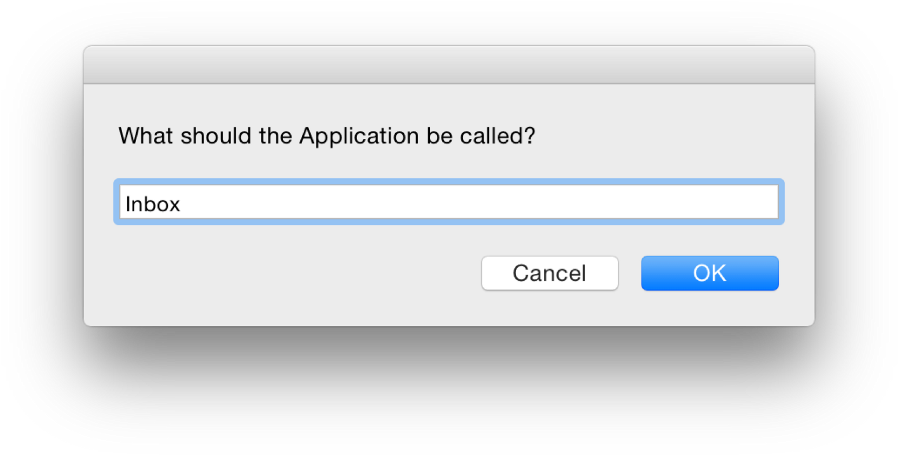The image size is (898, 455).
Task: Click the gap between Cancel and OK
Action: [x=630, y=273]
